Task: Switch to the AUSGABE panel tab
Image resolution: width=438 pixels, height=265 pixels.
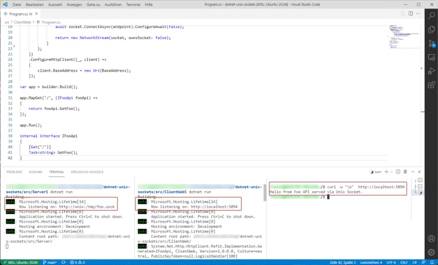Action: click(x=36, y=172)
